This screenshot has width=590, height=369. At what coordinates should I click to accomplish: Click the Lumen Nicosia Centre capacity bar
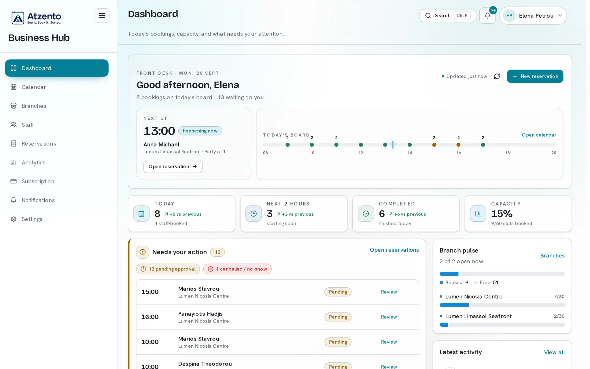502,305
